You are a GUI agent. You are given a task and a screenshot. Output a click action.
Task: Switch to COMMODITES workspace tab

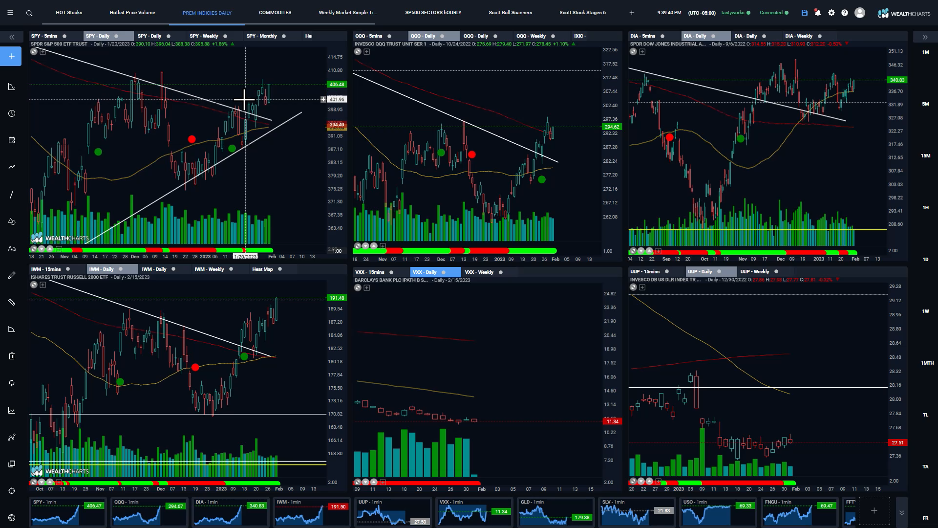275,13
